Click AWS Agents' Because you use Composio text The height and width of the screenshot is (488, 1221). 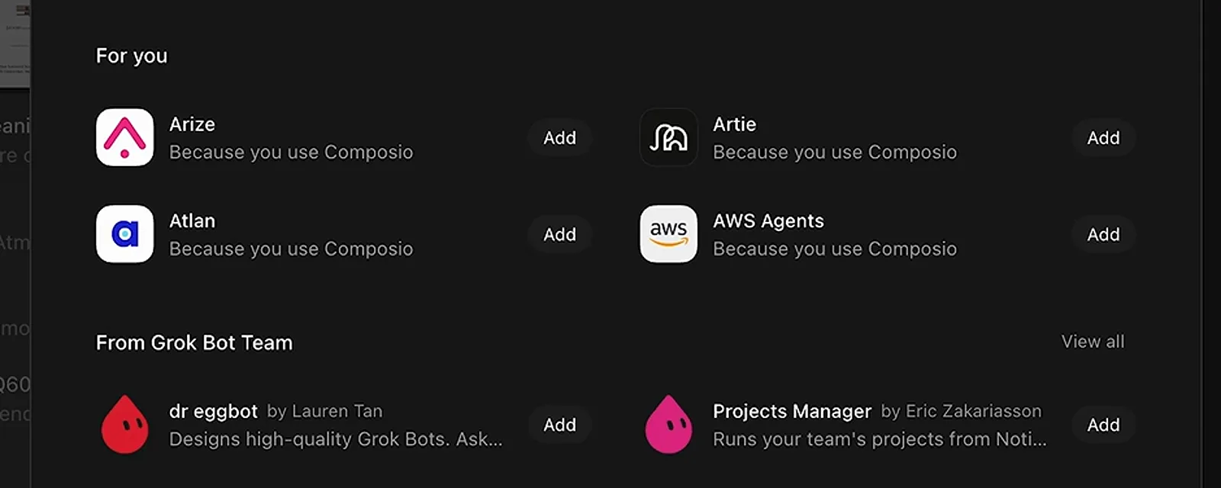[835, 249]
